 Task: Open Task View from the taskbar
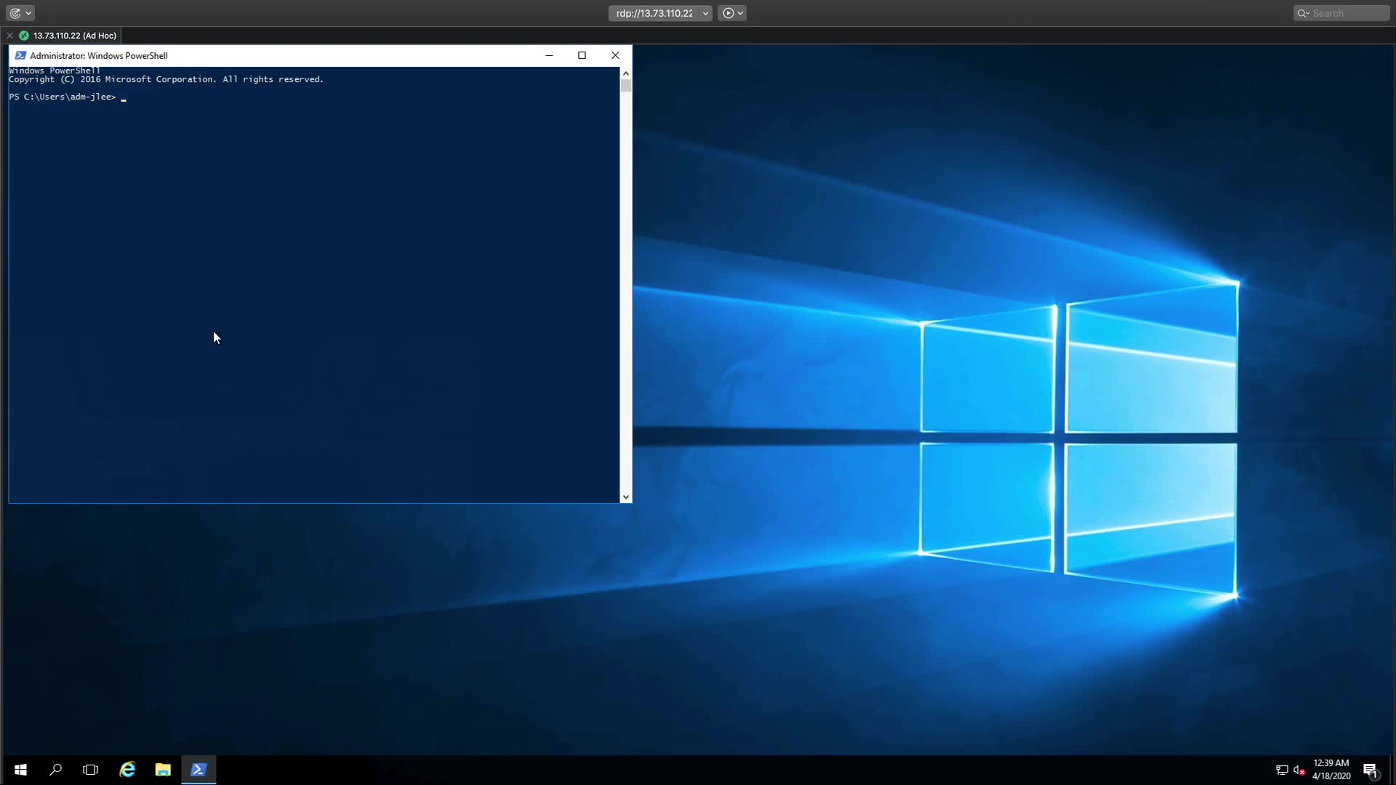point(90,770)
